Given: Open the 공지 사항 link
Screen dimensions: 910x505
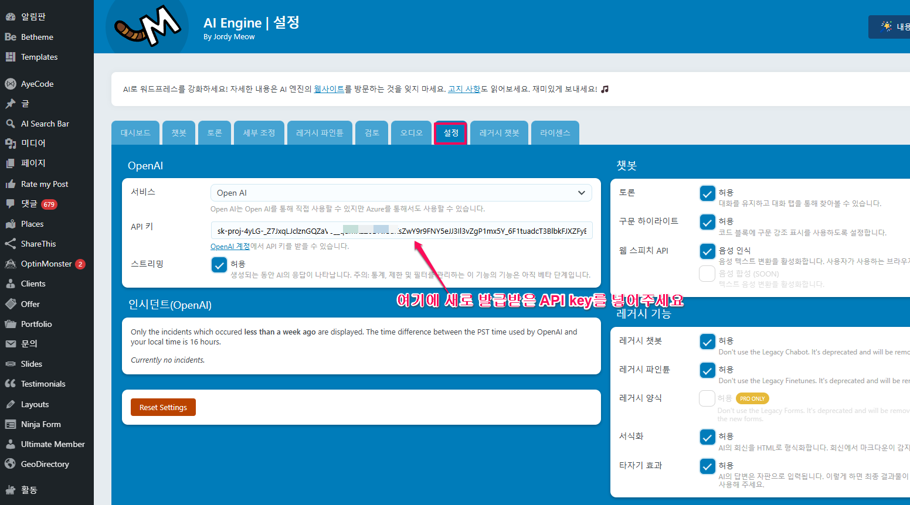Looking at the screenshot, I should point(464,89).
